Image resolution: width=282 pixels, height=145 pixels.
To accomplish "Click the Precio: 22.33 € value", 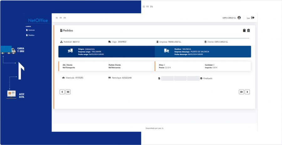I will [x=165, y=67].
